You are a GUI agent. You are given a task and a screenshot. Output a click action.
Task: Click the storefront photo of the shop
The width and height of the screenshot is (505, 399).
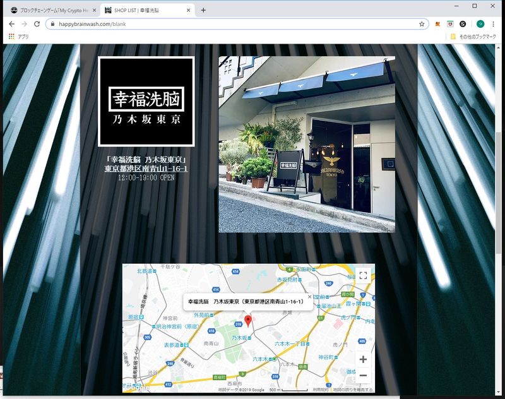click(307, 145)
